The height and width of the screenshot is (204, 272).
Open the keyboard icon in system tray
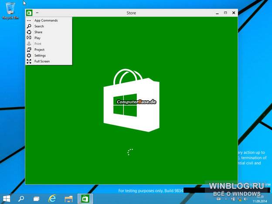coord(218,199)
